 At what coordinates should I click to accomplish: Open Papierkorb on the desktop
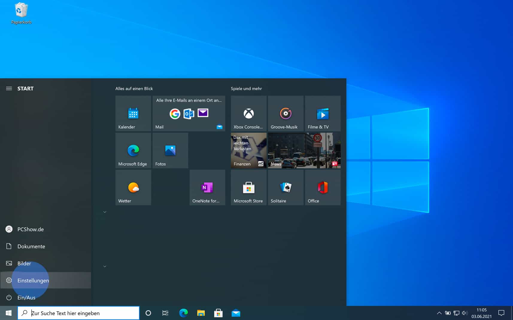pos(21,13)
